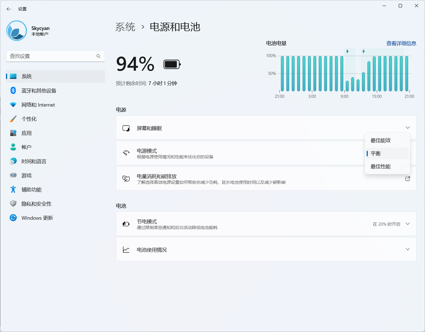This screenshot has height=332, width=425.
Task: Click first charging bolt icon on chart
Action: click(347, 51)
